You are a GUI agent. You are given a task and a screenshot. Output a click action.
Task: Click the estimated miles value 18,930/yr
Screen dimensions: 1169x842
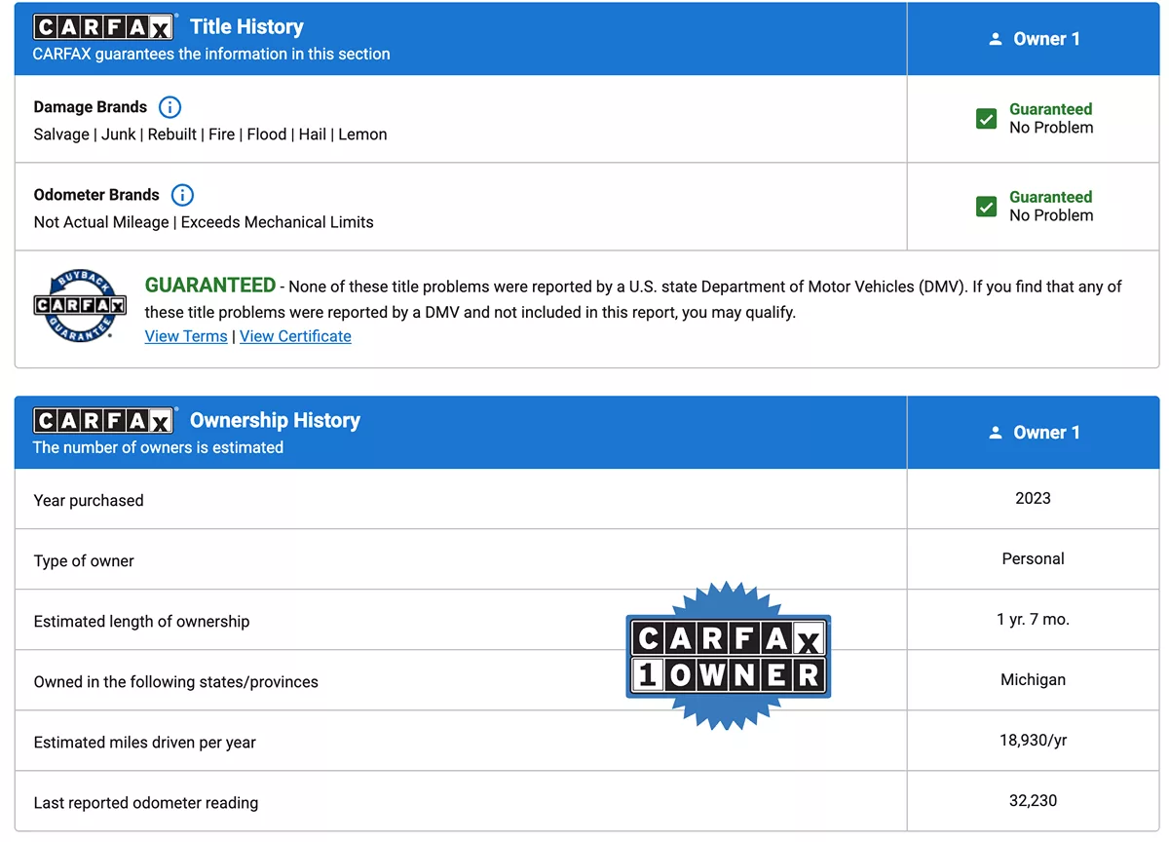1033,741
